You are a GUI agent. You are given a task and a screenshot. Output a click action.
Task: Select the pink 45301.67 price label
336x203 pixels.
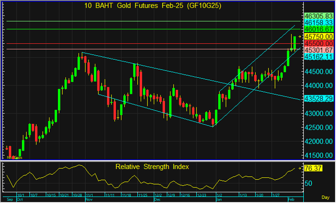[318, 50]
